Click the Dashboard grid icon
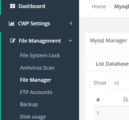 point(13,6)
